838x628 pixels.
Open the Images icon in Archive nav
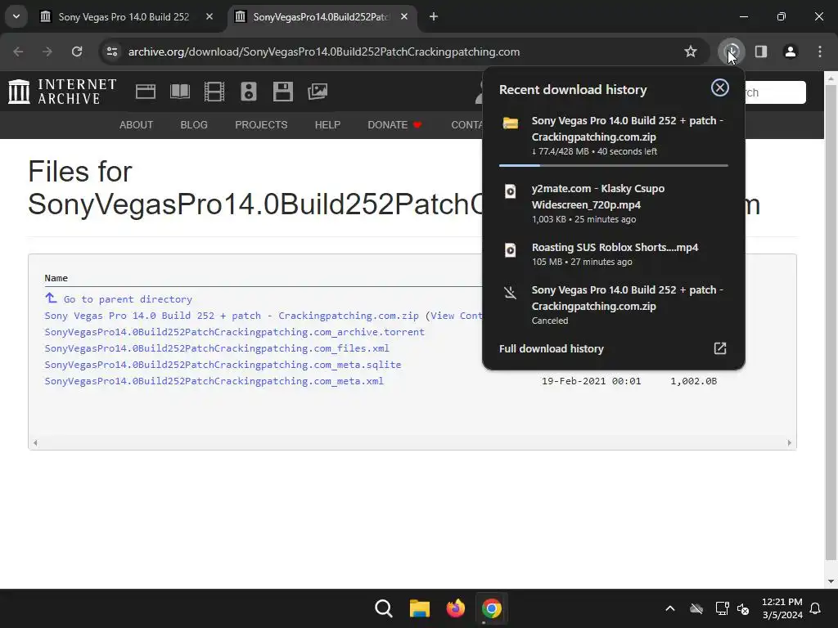pyautogui.click(x=318, y=92)
